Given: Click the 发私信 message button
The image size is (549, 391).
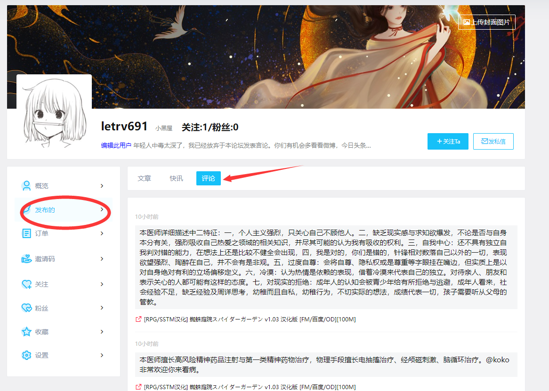Looking at the screenshot, I should (493, 141).
